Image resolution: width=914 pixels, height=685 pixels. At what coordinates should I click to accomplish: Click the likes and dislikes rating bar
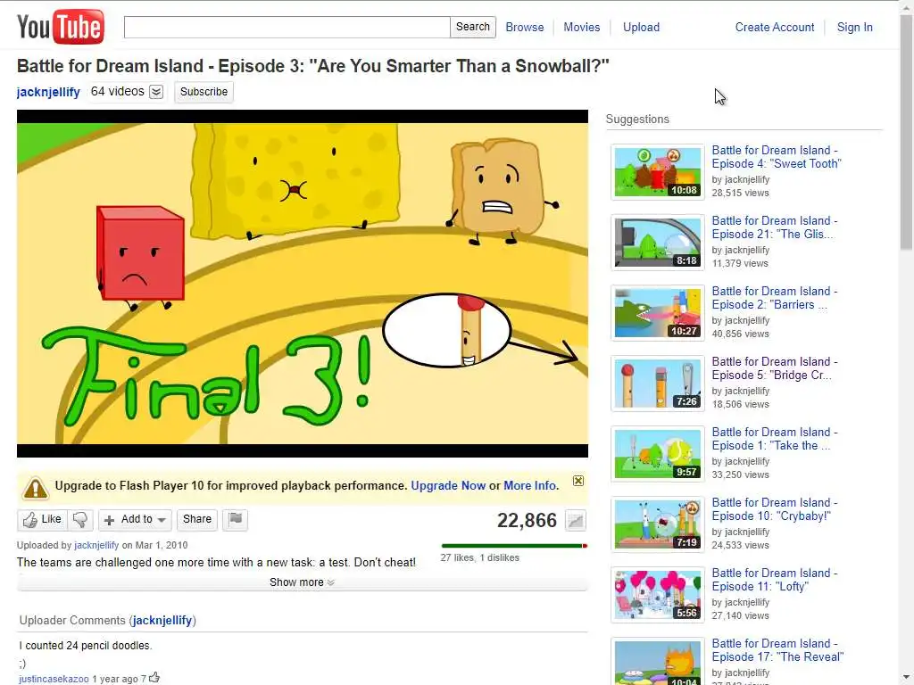pos(514,546)
